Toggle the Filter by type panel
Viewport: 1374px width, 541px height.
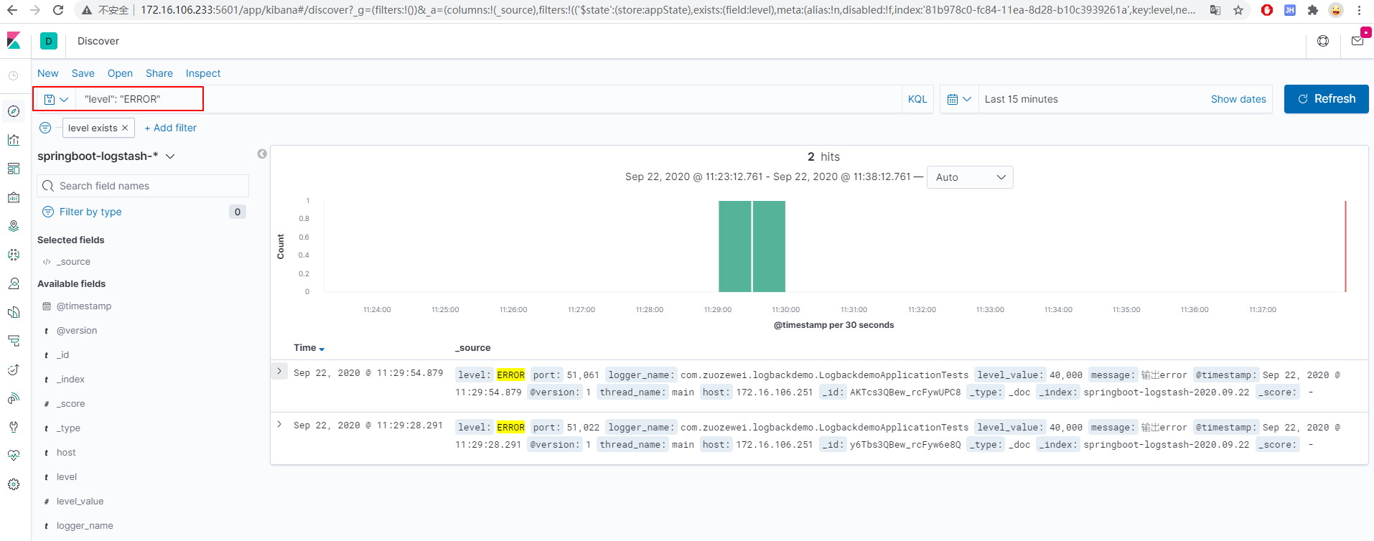click(x=90, y=212)
